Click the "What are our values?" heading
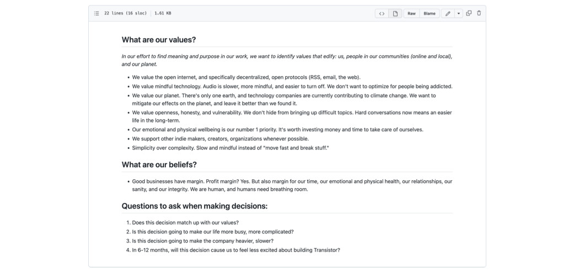Screen dimensions: 574x273 point(159,40)
